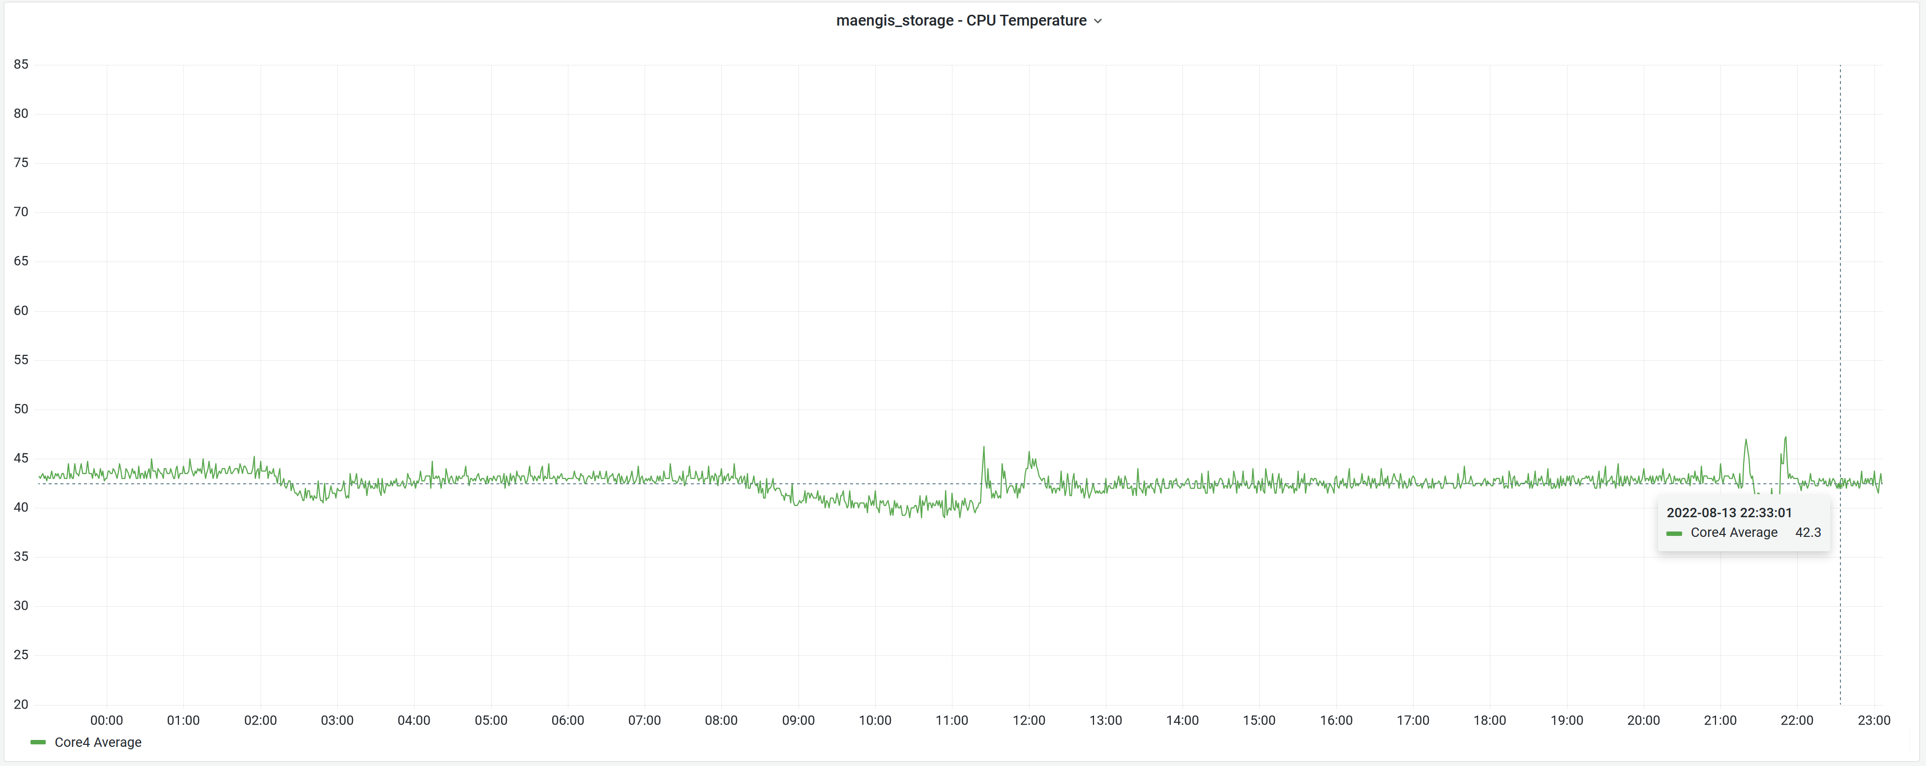Click the 42.3 value in the tooltip

tap(1808, 533)
